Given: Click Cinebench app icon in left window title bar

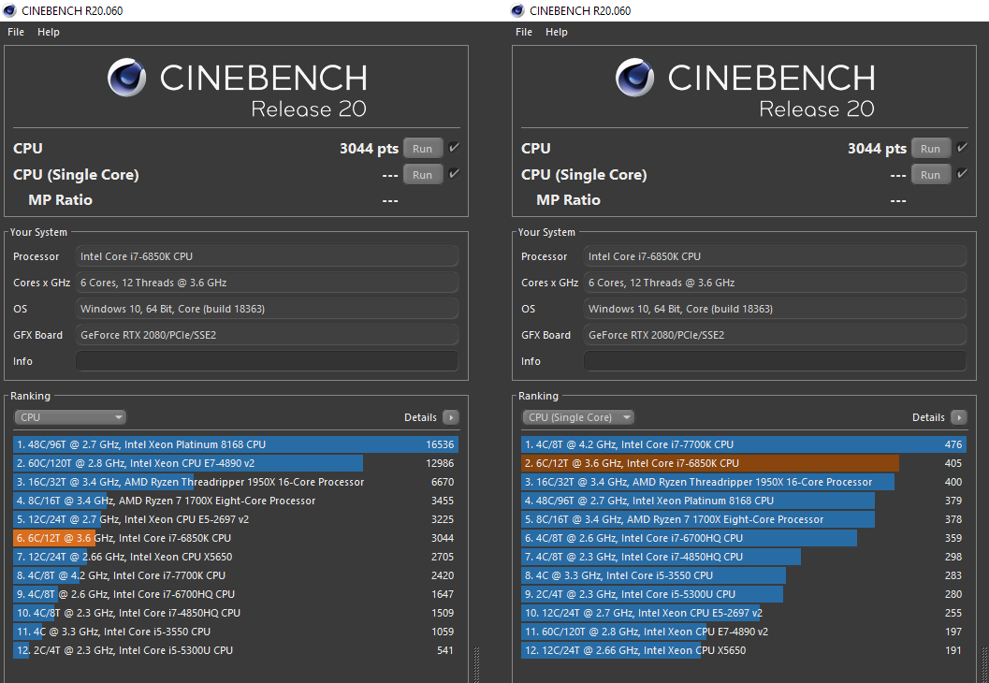Looking at the screenshot, I should [9, 10].
